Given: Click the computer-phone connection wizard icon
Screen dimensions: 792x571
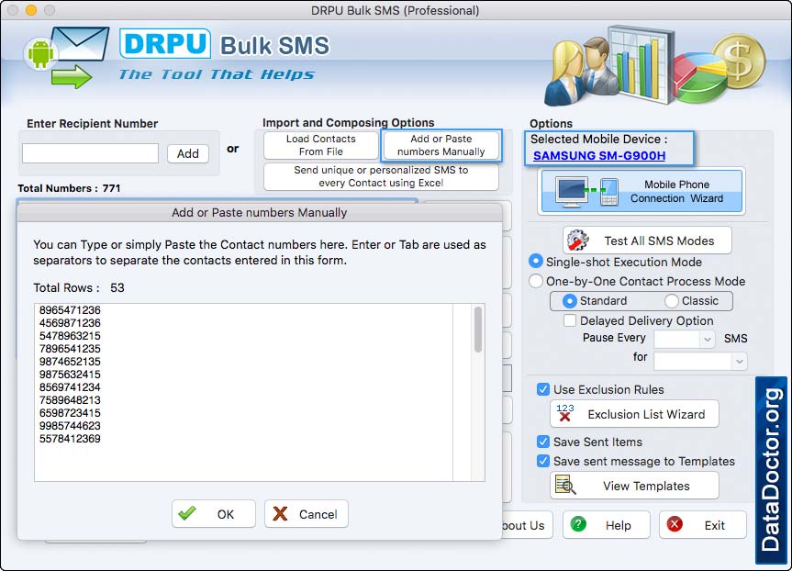Looking at the screenshot, I should coord(587,192).
